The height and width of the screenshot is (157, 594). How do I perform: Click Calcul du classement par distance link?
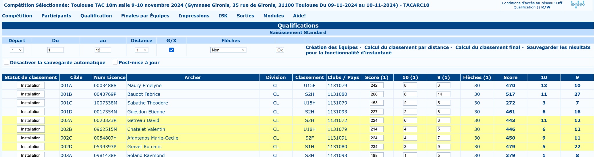click(406, 47)
